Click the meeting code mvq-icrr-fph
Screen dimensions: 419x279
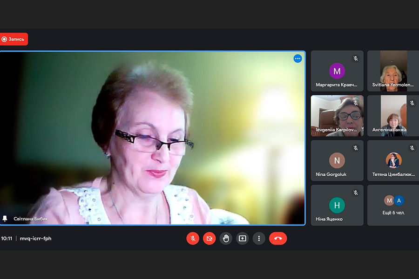pos(35,239)
